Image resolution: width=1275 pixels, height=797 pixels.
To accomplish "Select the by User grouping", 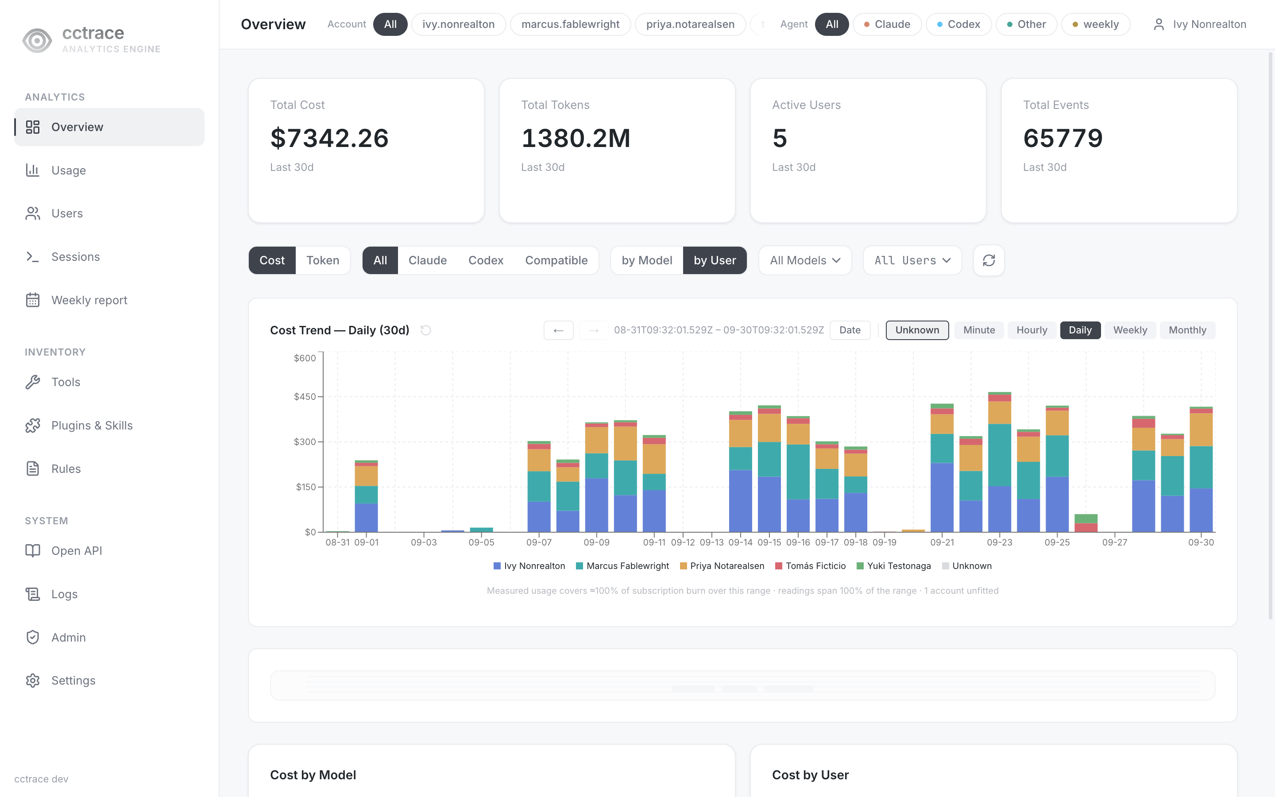I will [x=715, y=260].
